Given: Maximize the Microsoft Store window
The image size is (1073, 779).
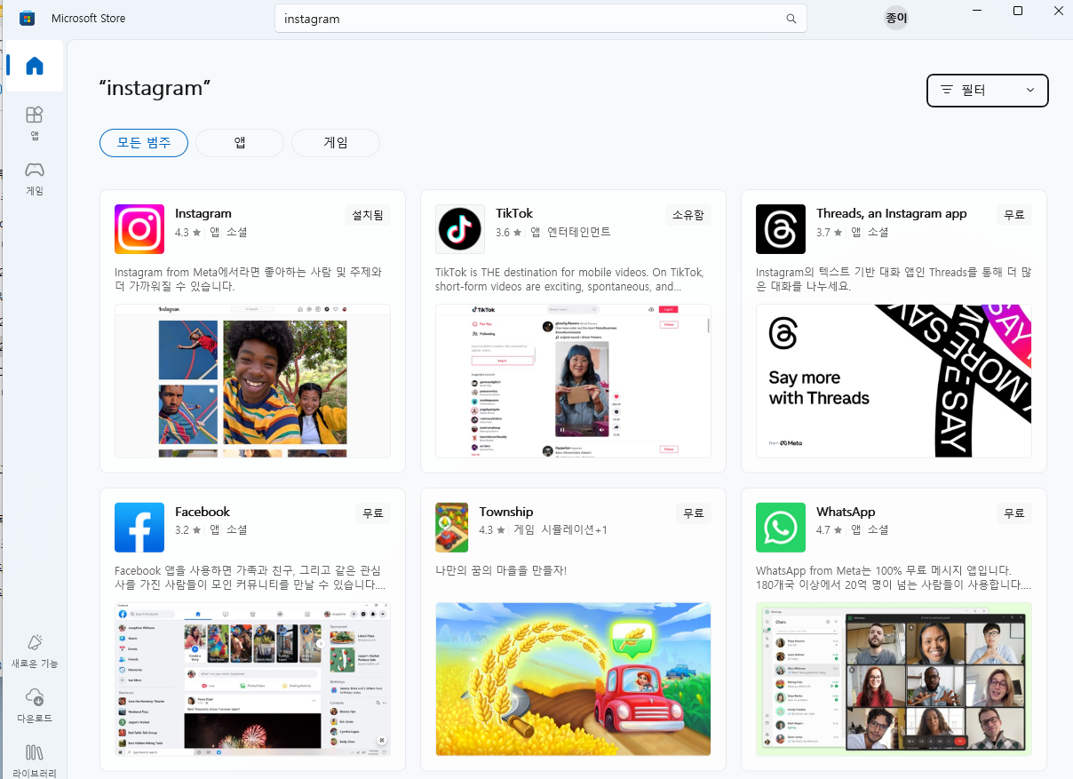Looking at the screenshot, I should [x=1018, y=11].
